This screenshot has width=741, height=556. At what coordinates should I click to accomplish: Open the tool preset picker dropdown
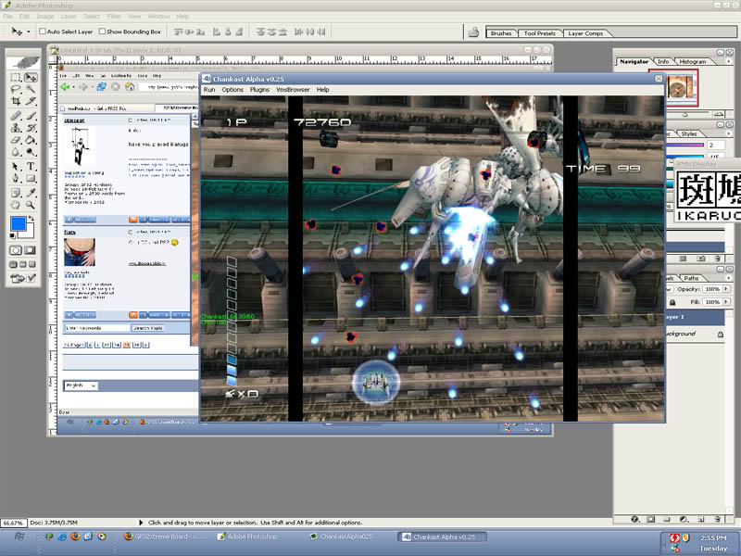(x=30, y=32)
